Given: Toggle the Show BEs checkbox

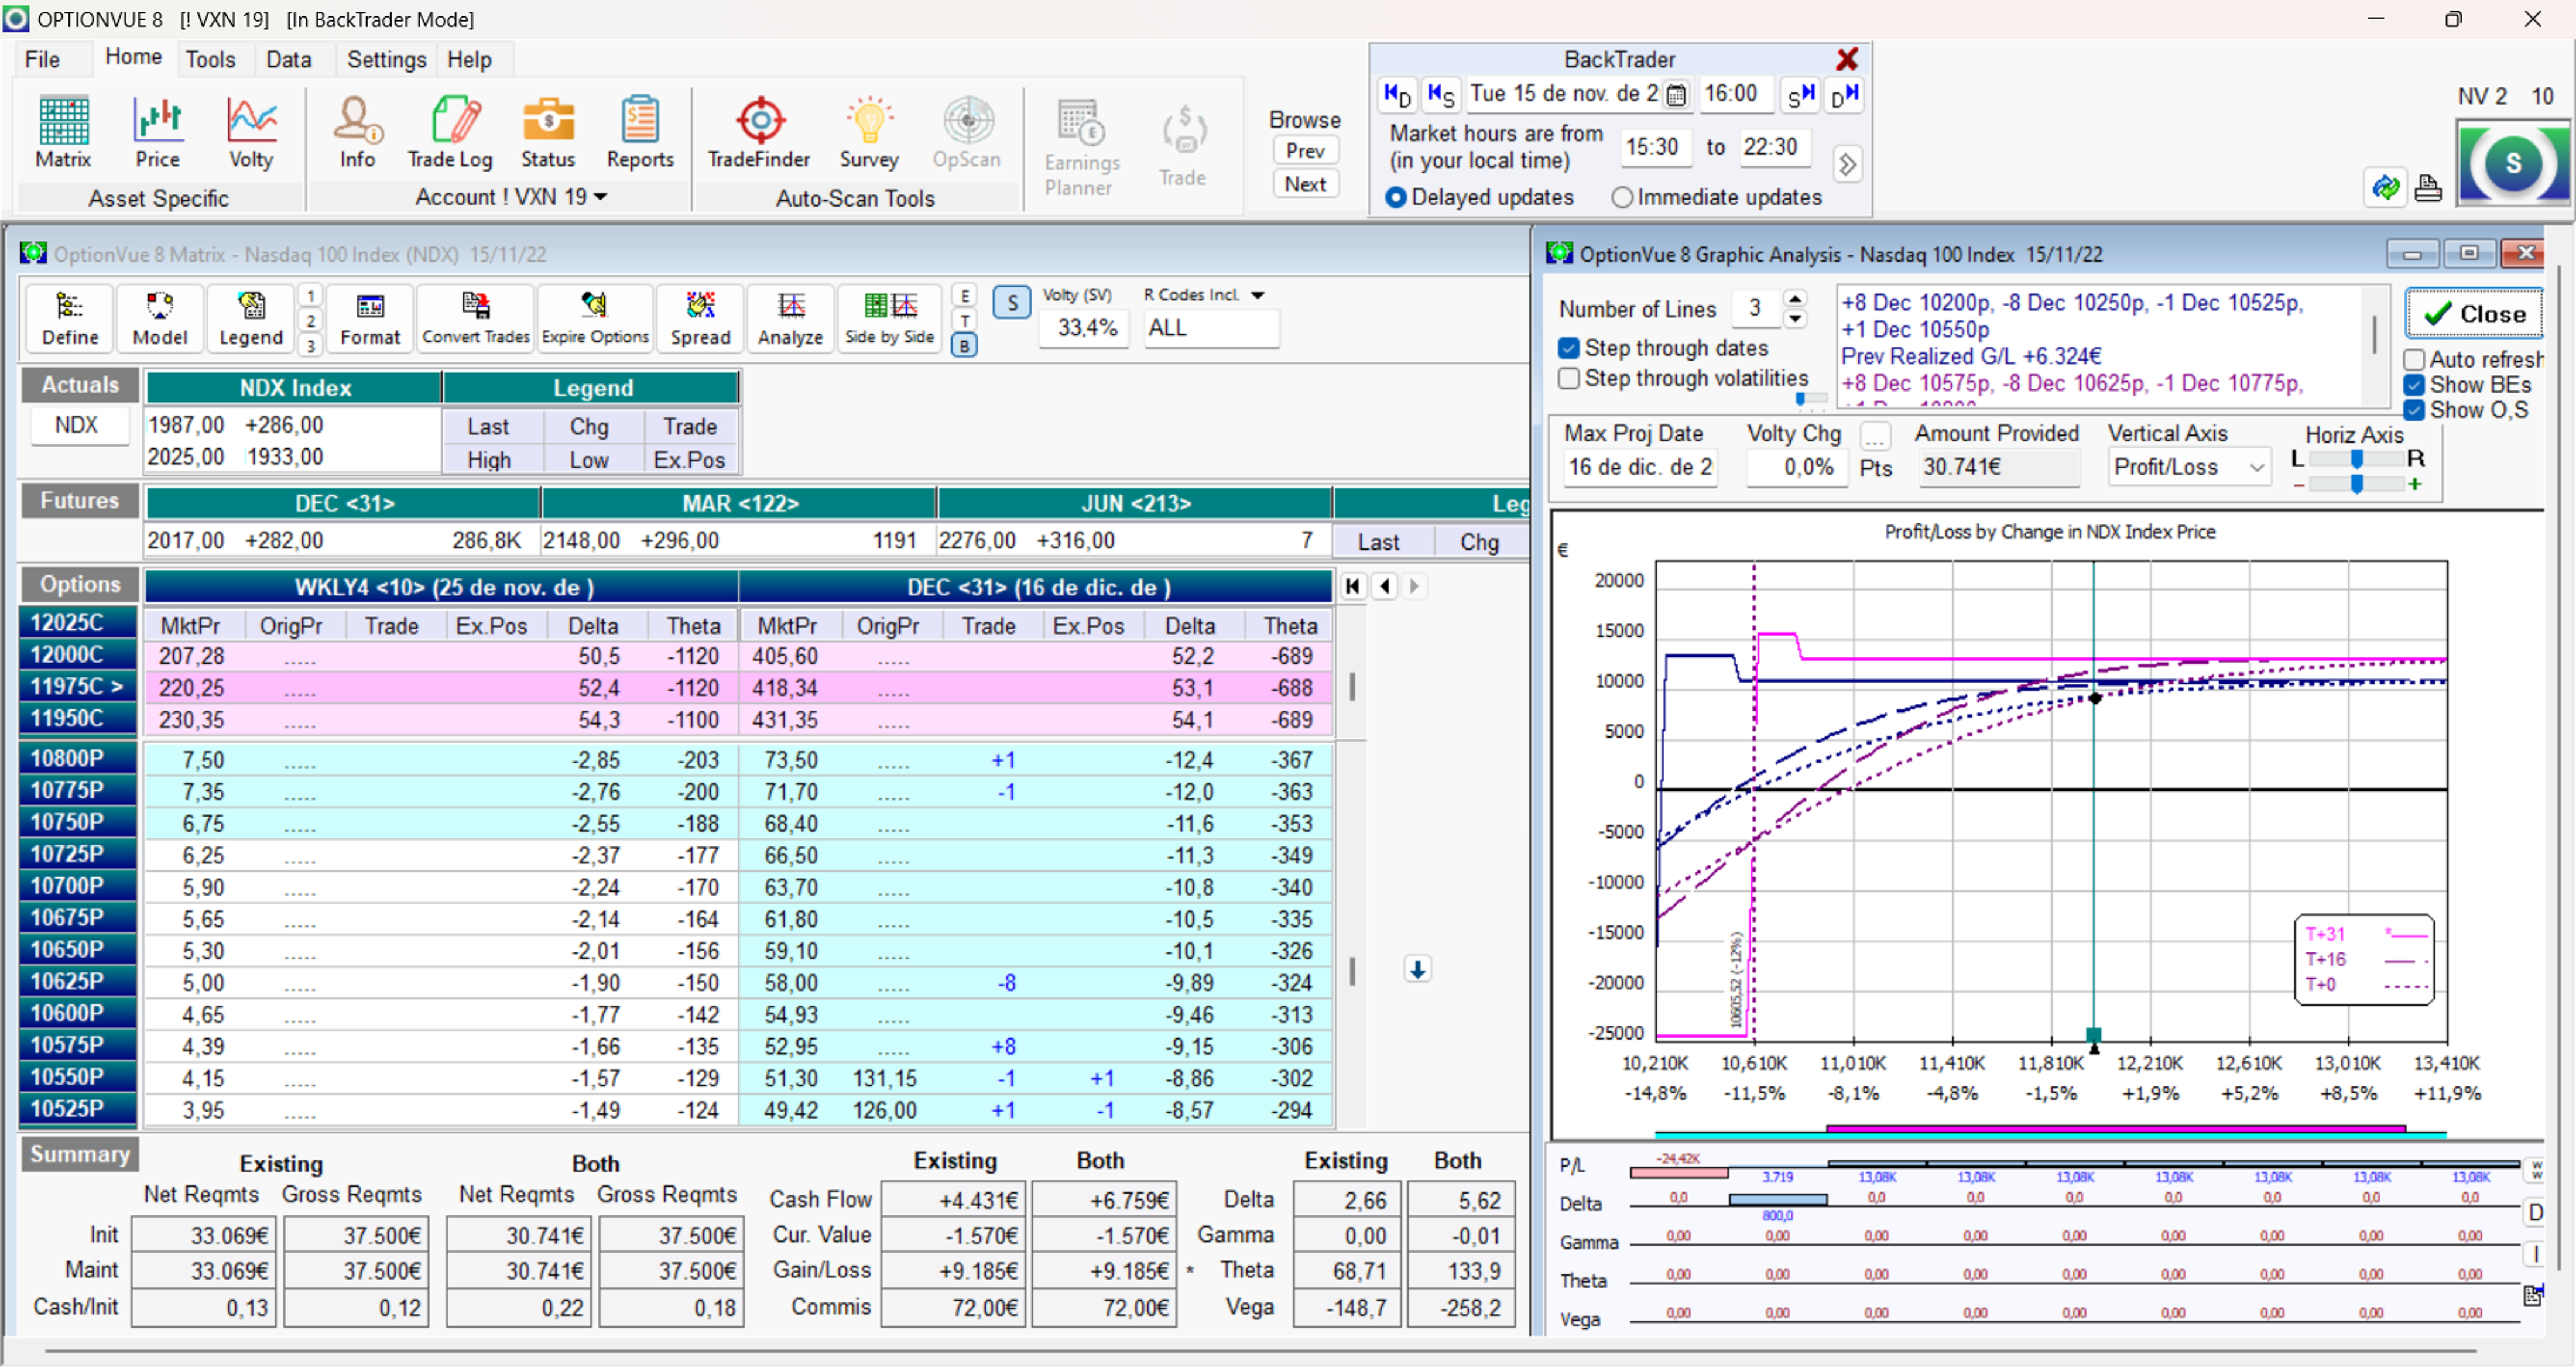Looking at the screenshot, I should [x=2414, y=386].
